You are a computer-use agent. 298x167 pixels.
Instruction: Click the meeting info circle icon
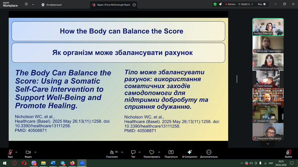pos(26,5)
